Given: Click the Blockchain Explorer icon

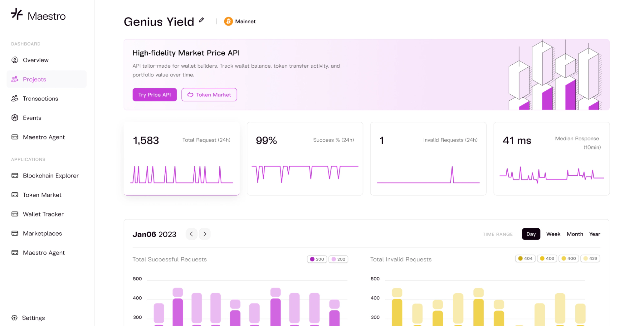Looking at the screenshot, I should 15,176.
